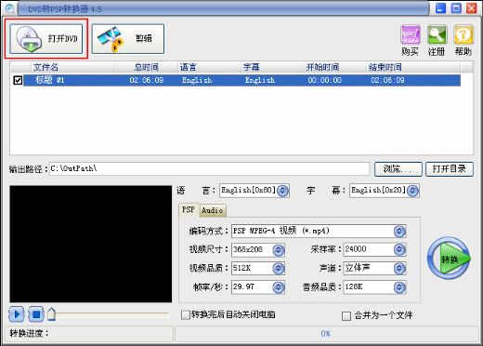Expand the video size 368x208 dropdown

click(x=279, y=250)
